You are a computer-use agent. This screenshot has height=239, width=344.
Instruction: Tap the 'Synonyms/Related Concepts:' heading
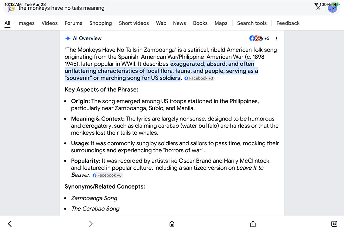(x=105, y=186)
